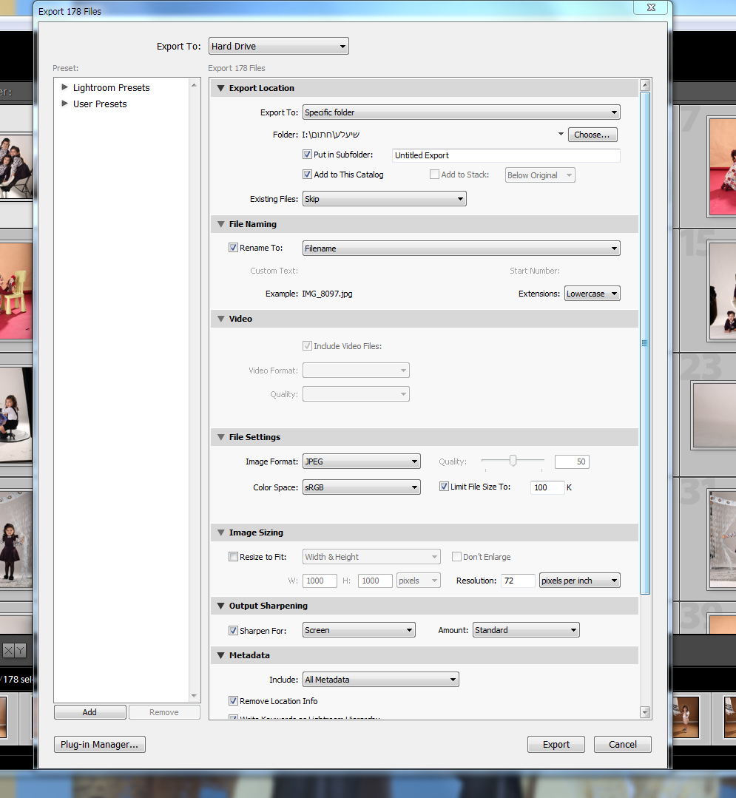Viewport: 736px width, 798px height.
Task: Click the preset list scroll up arrow
Action: click(194, 85)
